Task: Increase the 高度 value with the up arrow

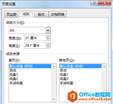Action: tap(48, 44)
